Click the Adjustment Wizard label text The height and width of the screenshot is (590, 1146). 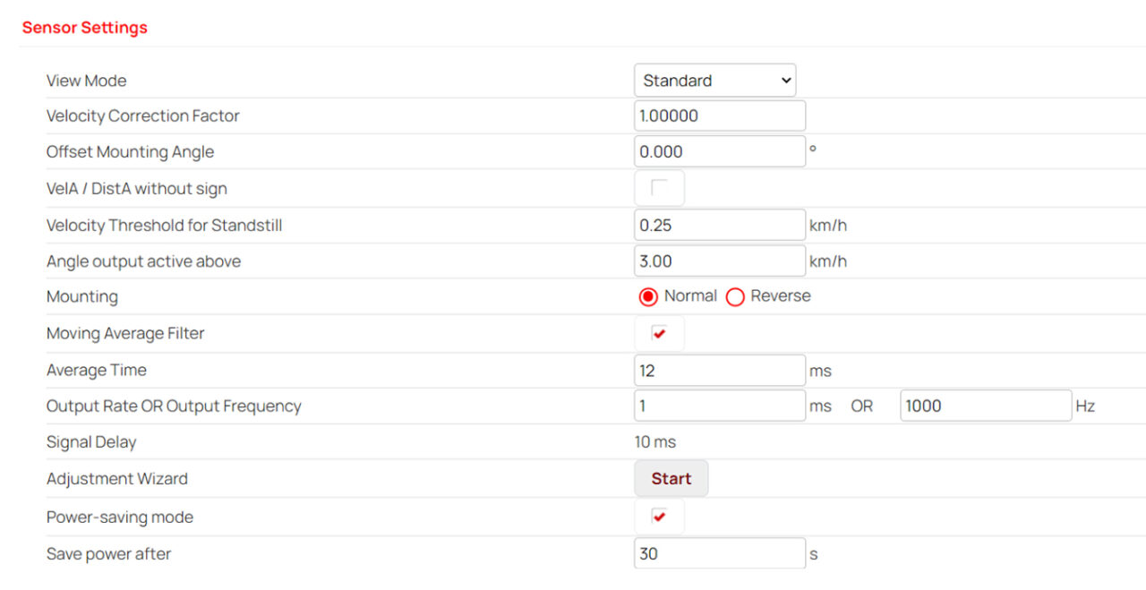pyautogui.click(x=117, y=479)
